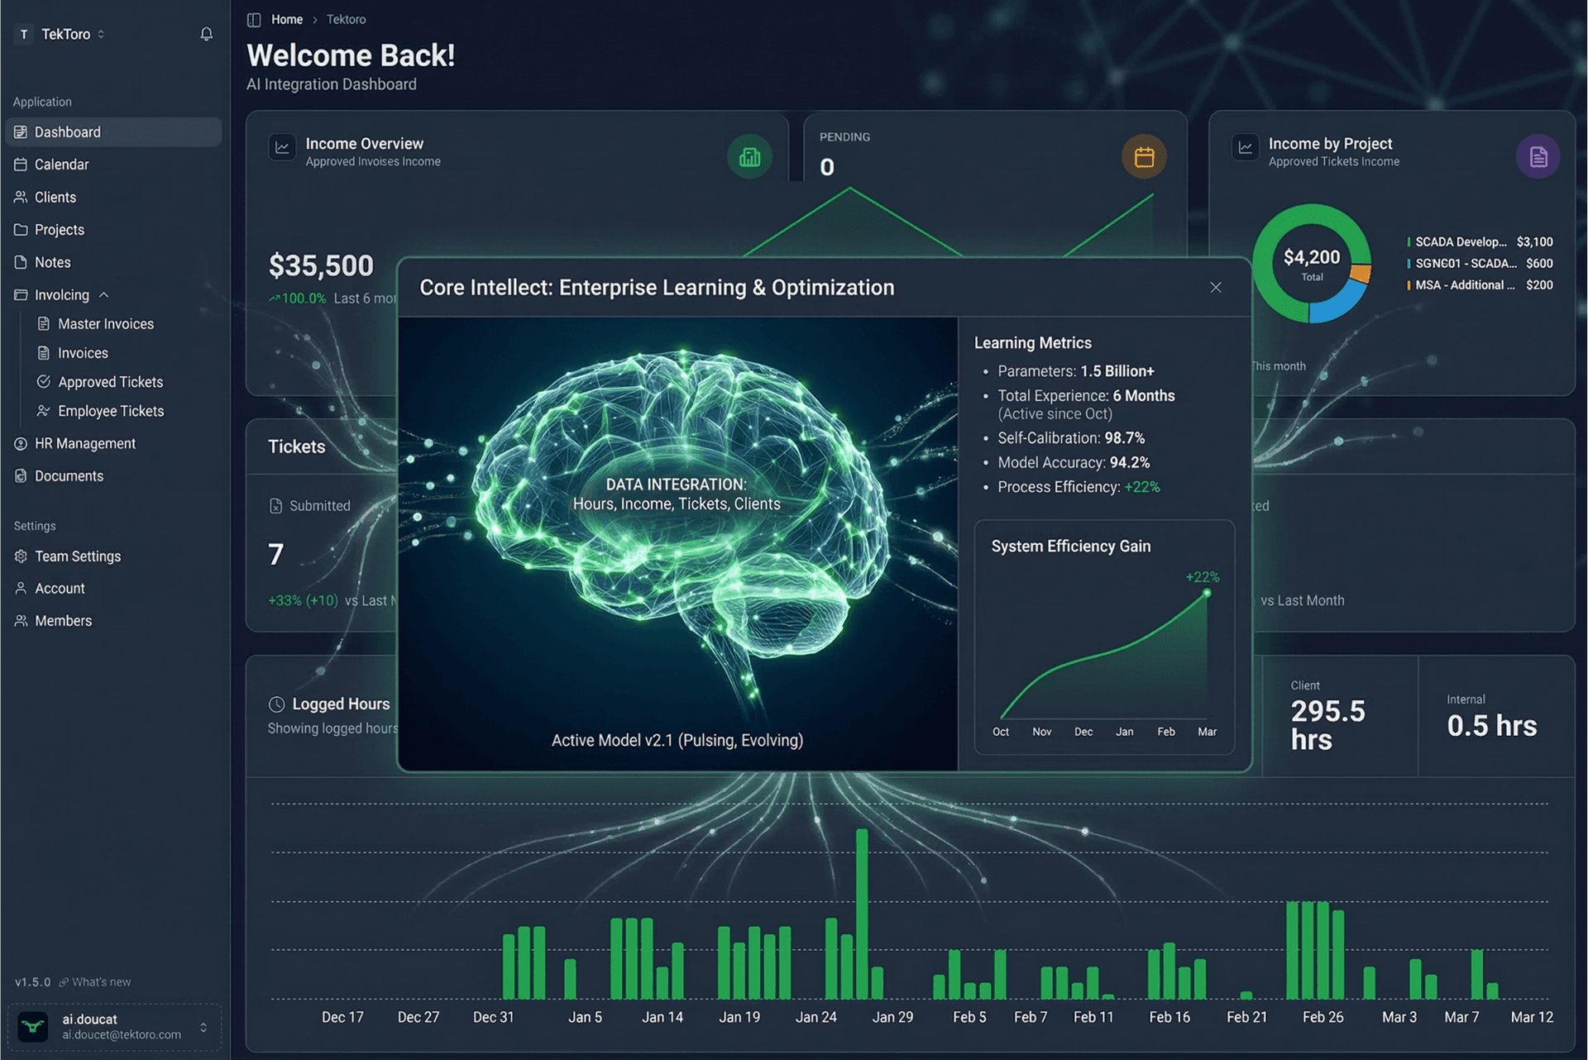Select the Members icon in the sidebar
Image resolution: width=1588 pixels, height=1060 pixels.
coord(20,620)
